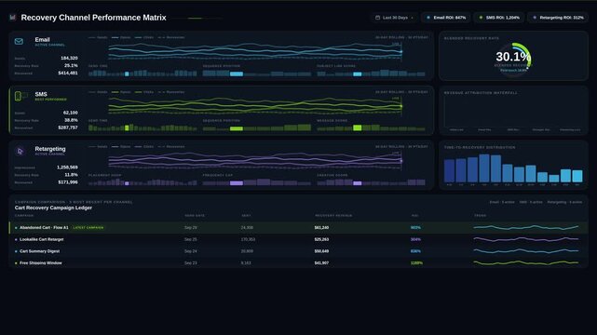Select highlighted purple Retargeting Frequency Cap bar
This screenshot has width=597, height=335.
point(237,183)
